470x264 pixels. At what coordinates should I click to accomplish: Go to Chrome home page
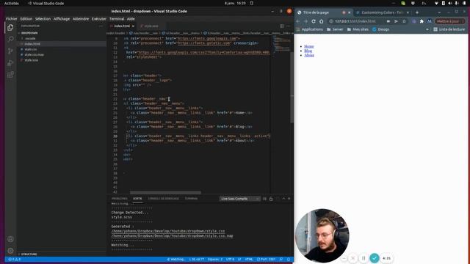coord(322,21)
